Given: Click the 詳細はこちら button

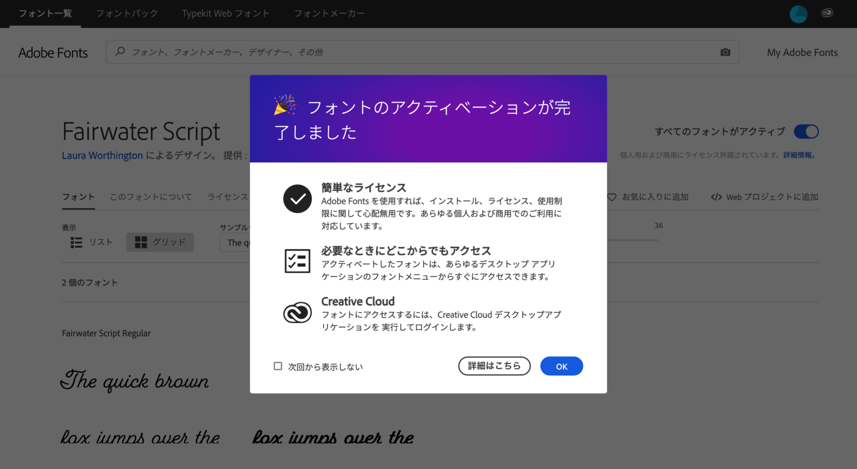Looking at the screenshot, I should 494,366.
